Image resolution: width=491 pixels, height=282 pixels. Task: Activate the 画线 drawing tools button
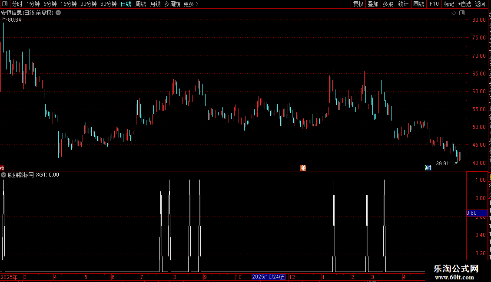[x=418, y=4]
